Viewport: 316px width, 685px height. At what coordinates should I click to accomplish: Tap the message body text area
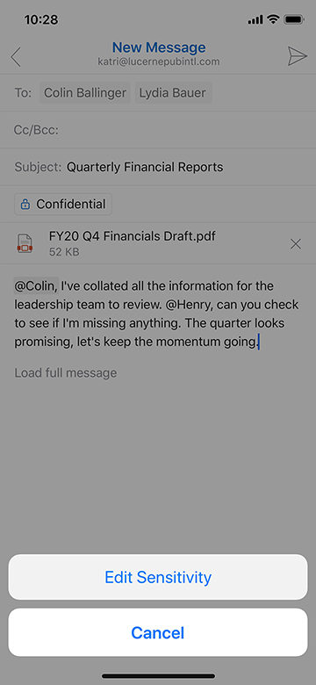click(x=156, y=314)
